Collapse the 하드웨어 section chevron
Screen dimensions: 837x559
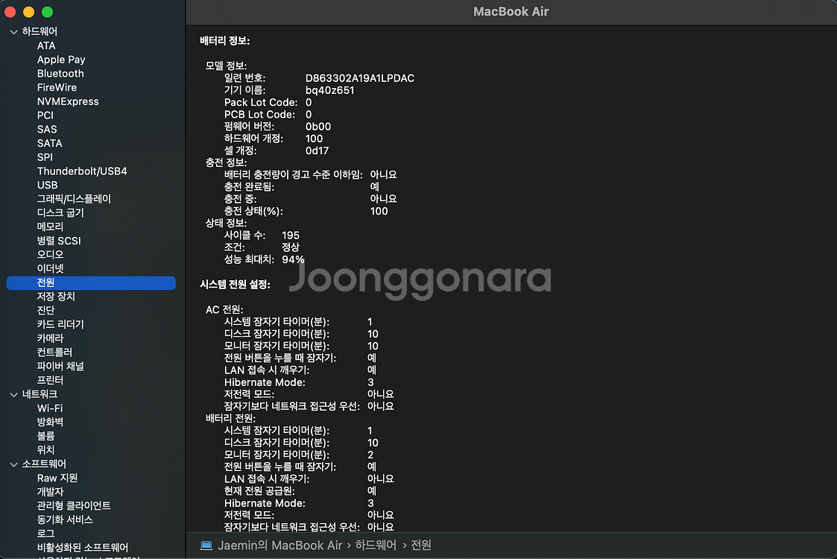[x=14, y=32]
